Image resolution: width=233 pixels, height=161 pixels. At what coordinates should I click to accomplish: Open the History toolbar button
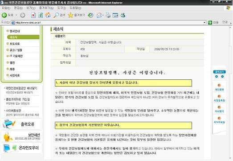90,15
